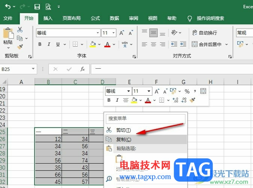Click into the formula bar

click(172, 69)
